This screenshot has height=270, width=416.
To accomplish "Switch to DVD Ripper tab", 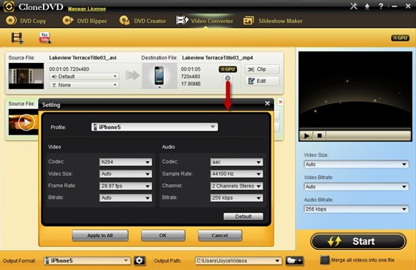I will click(x=85, y=21).
